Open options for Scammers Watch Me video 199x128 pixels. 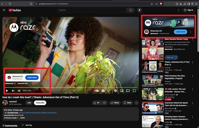point(193,103)
